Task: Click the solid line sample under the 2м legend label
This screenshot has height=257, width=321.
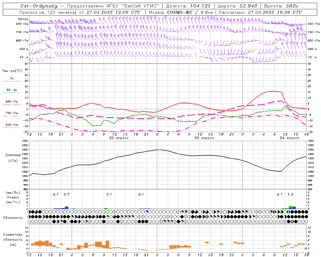Action: (12, 81)
